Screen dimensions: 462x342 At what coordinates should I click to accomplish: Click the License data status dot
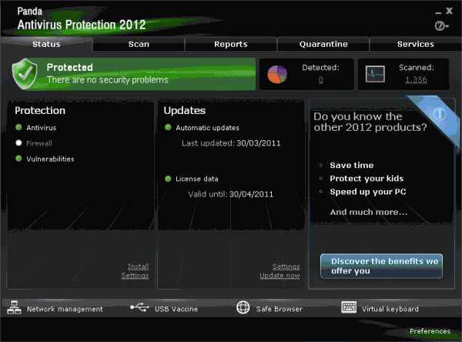pos(168,179)
